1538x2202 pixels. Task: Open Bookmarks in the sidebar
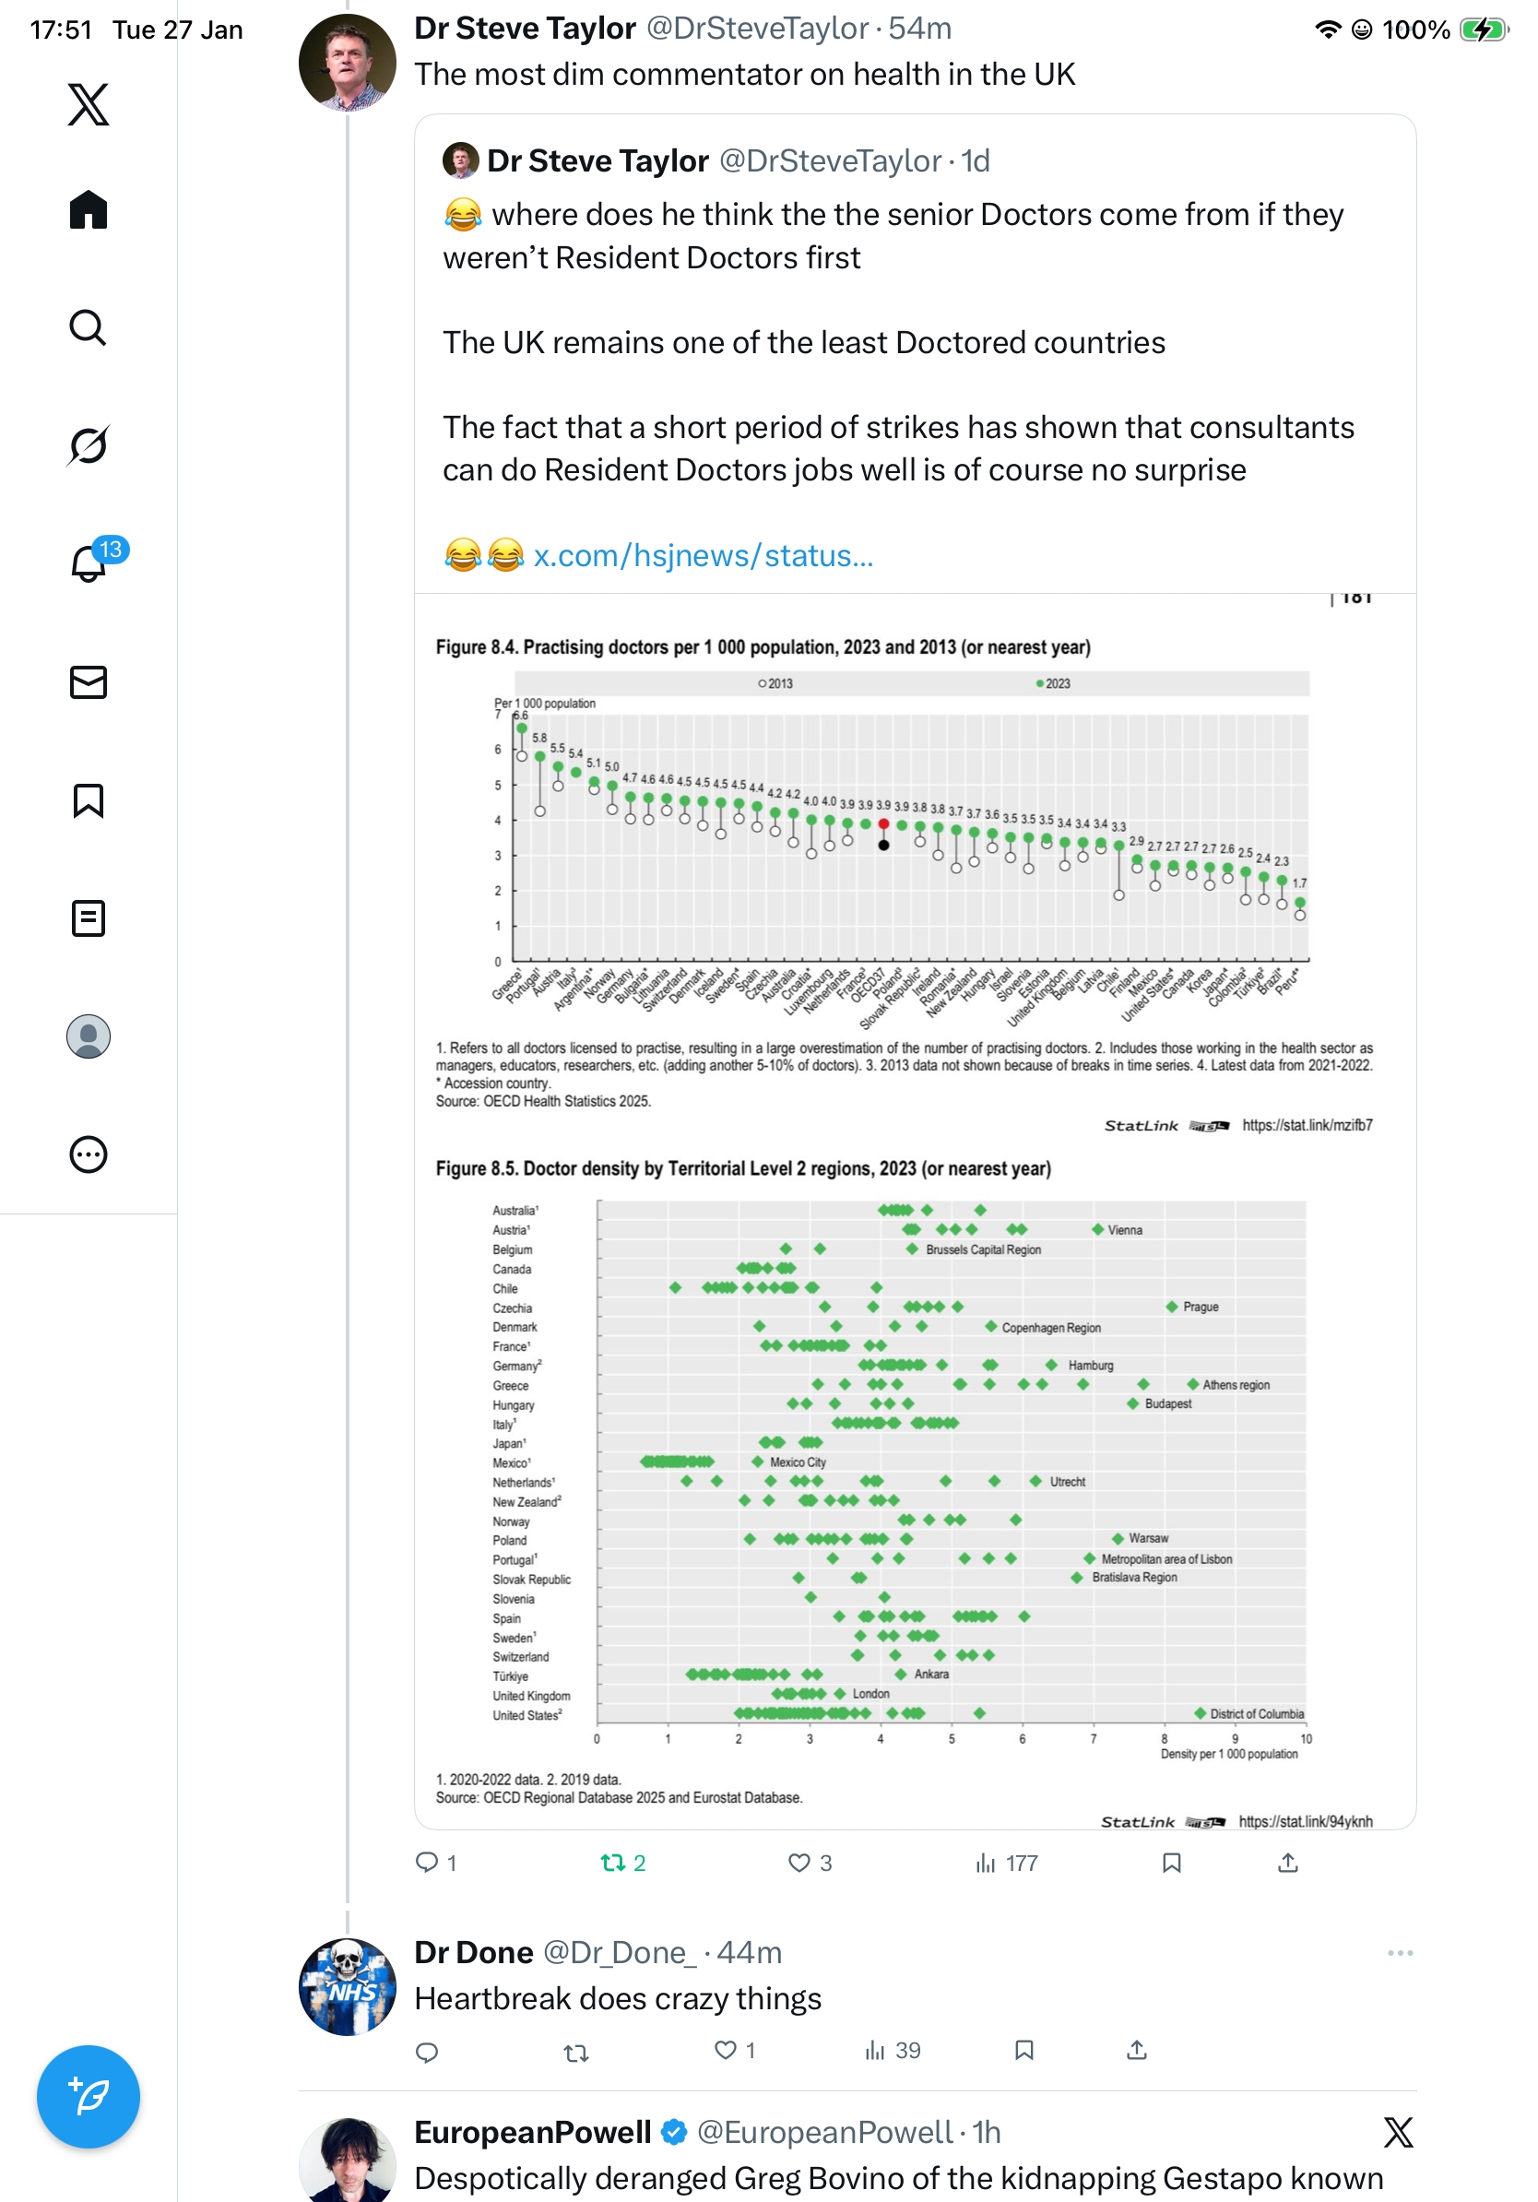pos(89,799)
